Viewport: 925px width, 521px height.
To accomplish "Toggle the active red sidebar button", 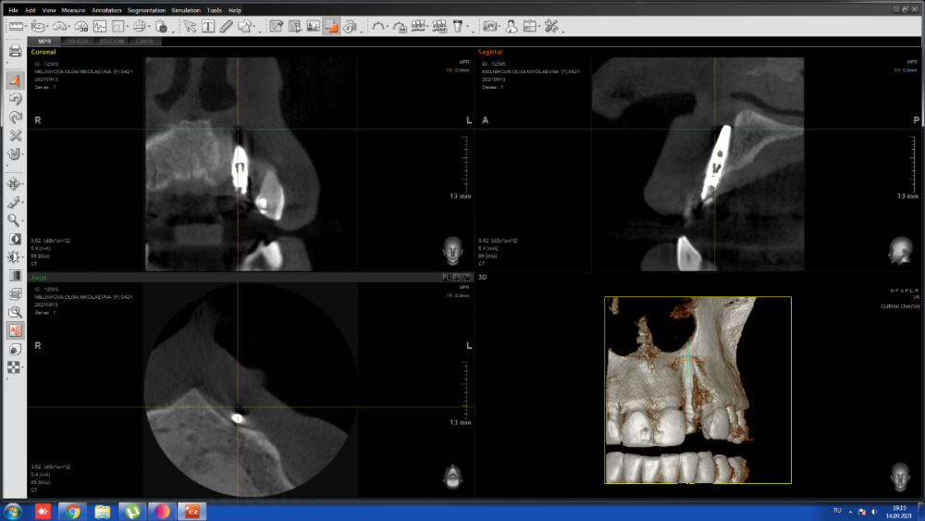I will pyautogui.click(x=15, y=330).
